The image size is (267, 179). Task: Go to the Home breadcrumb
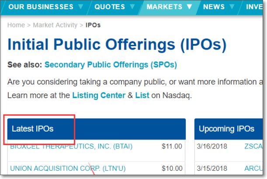[x=16, y=25]
